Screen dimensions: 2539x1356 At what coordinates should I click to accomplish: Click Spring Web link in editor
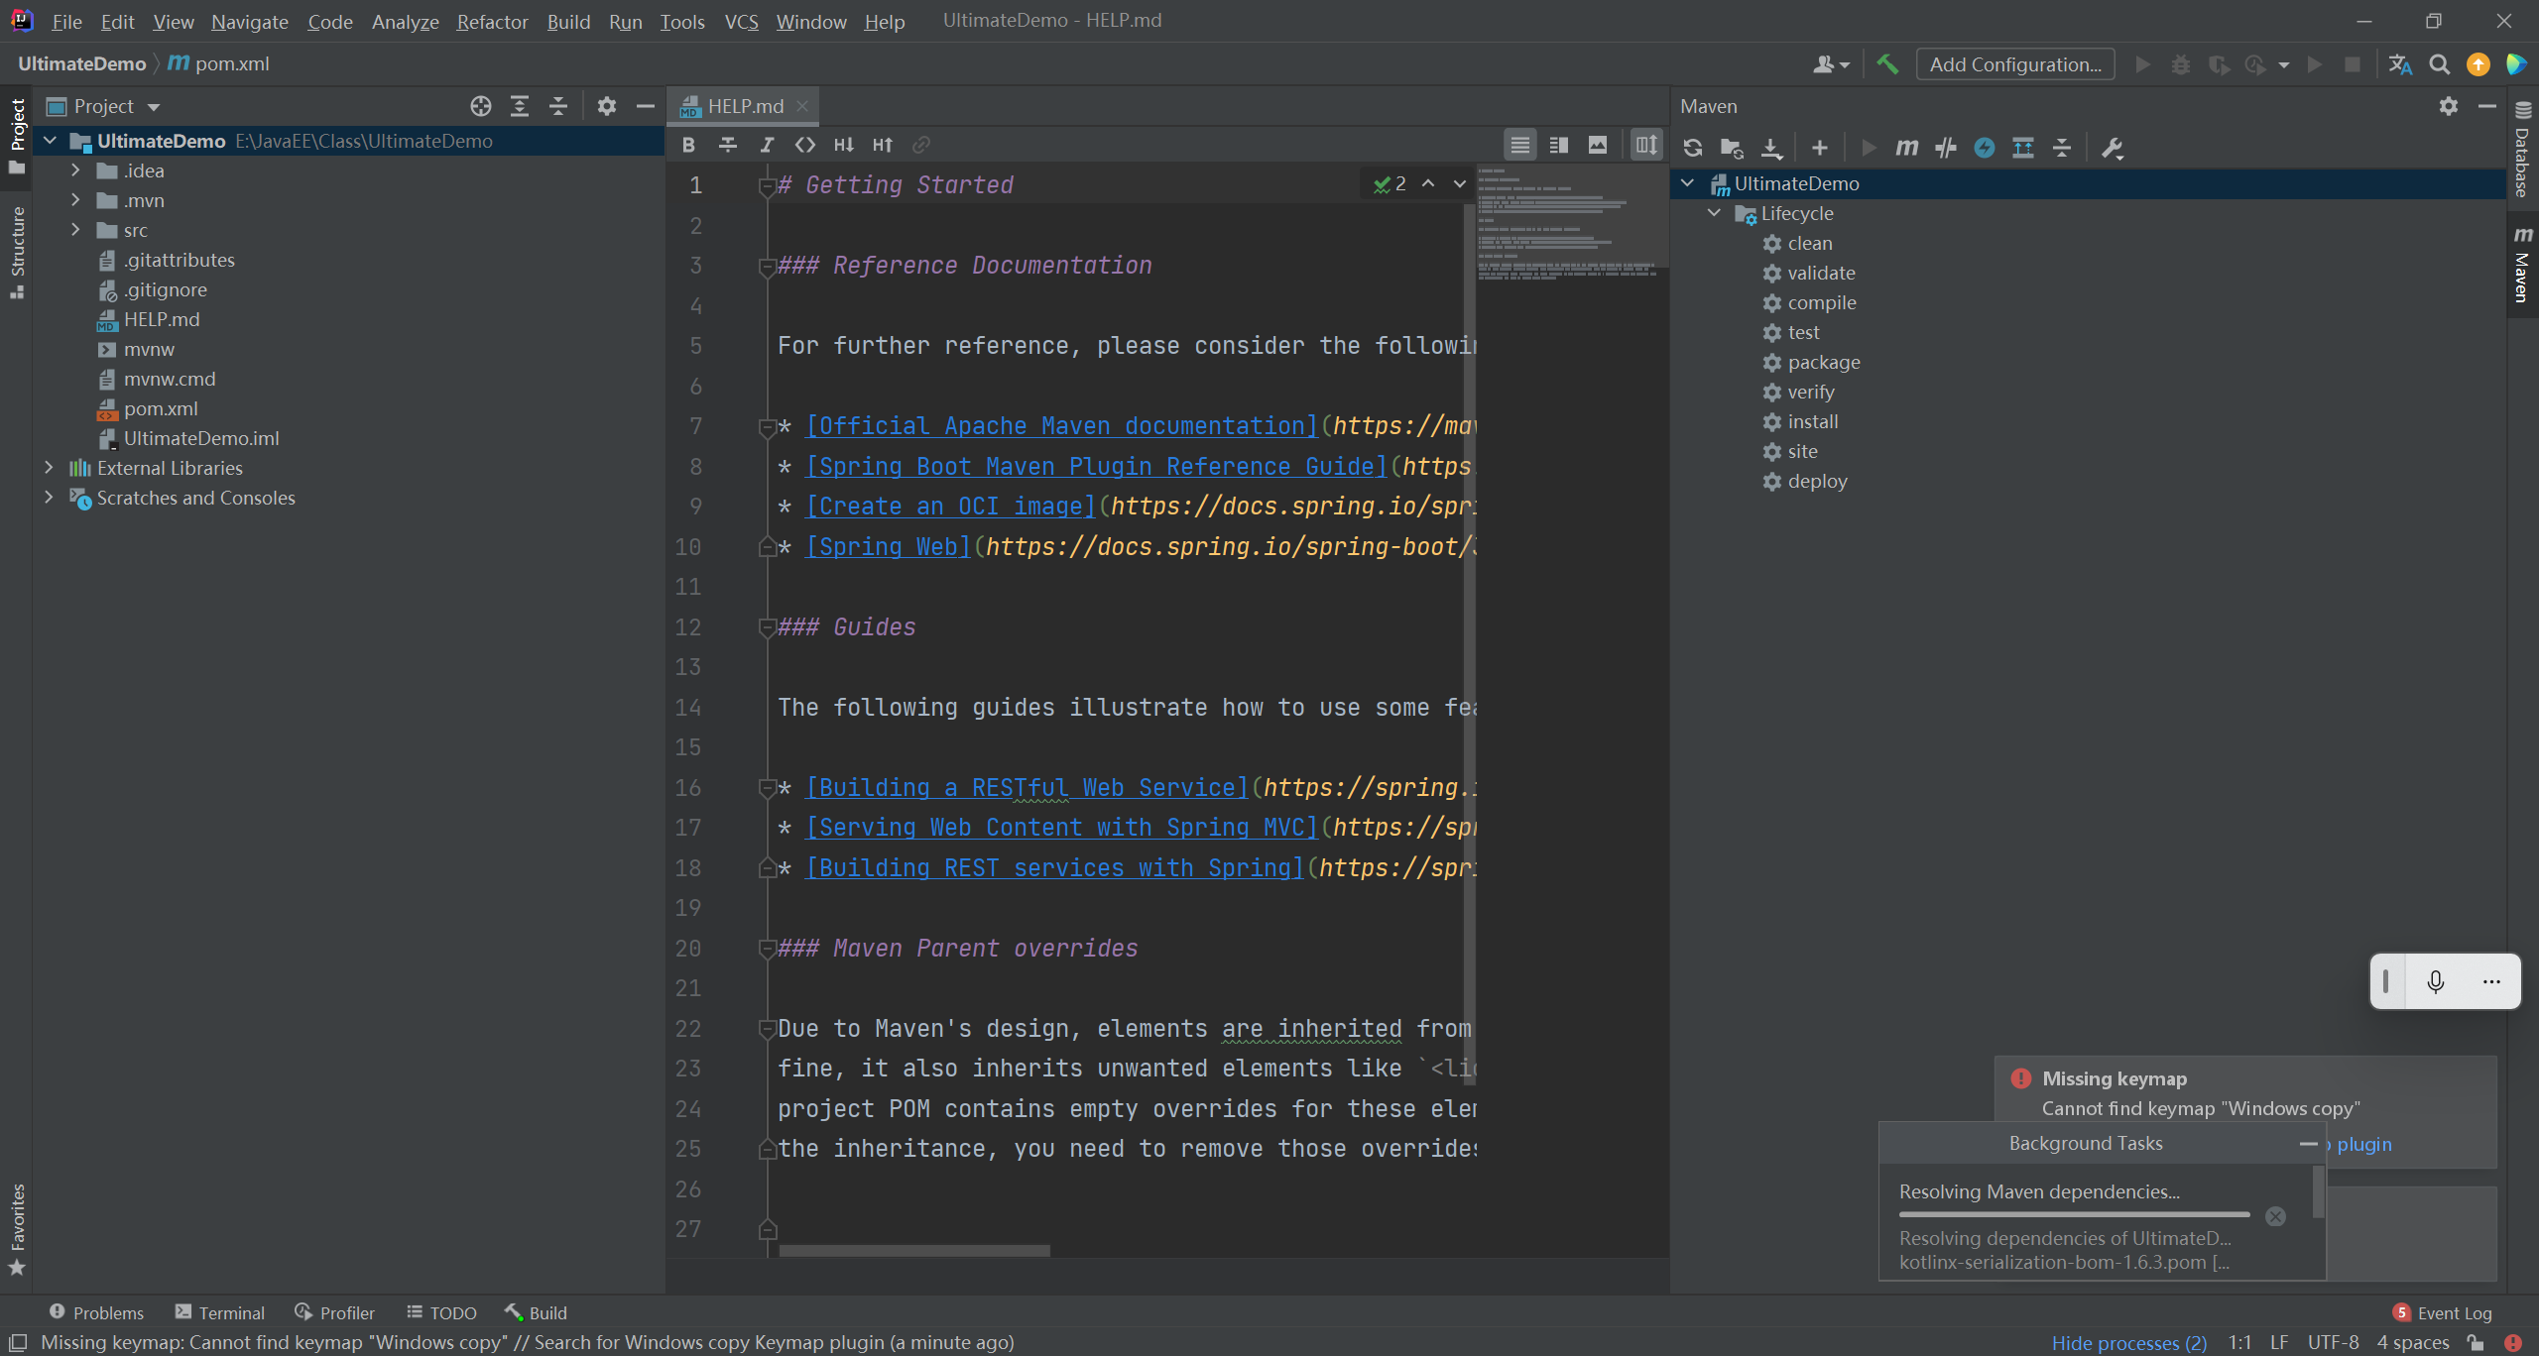tap(888, 546)
